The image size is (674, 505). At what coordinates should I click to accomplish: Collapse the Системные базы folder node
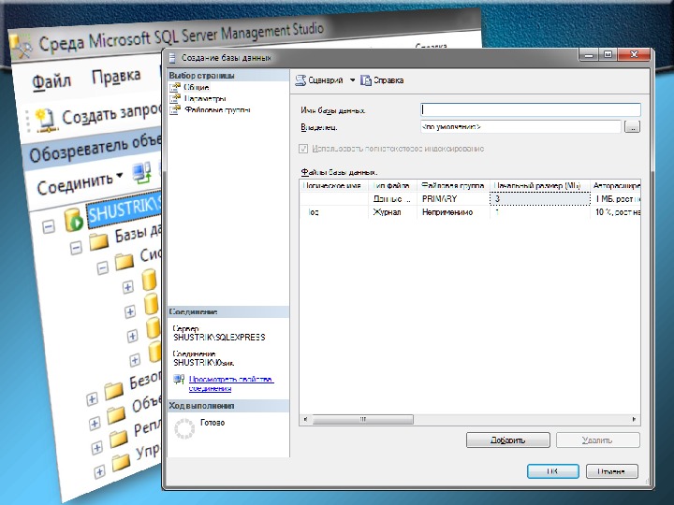point(102,268)
